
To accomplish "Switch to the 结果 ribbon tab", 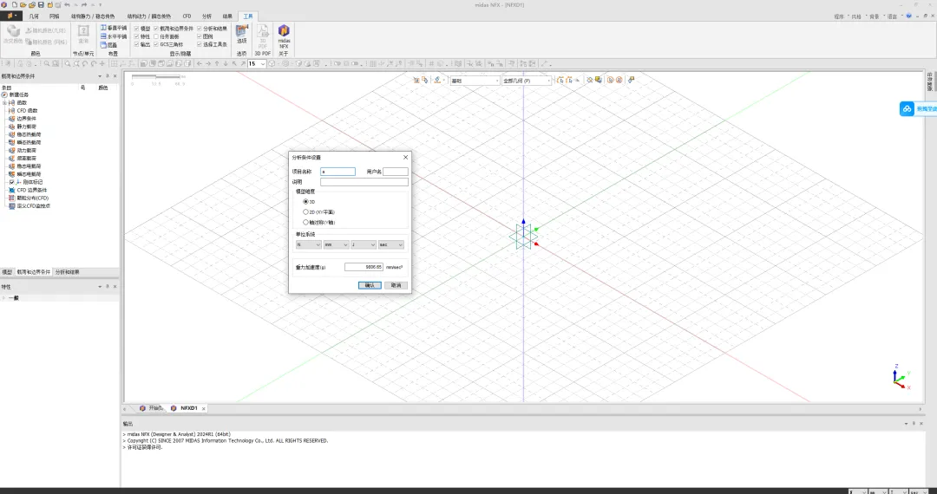I will pyautogui.click(x=227, y=16).
